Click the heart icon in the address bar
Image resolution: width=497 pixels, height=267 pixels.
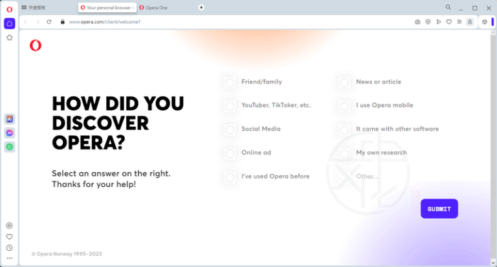click(x=449, y=21)
